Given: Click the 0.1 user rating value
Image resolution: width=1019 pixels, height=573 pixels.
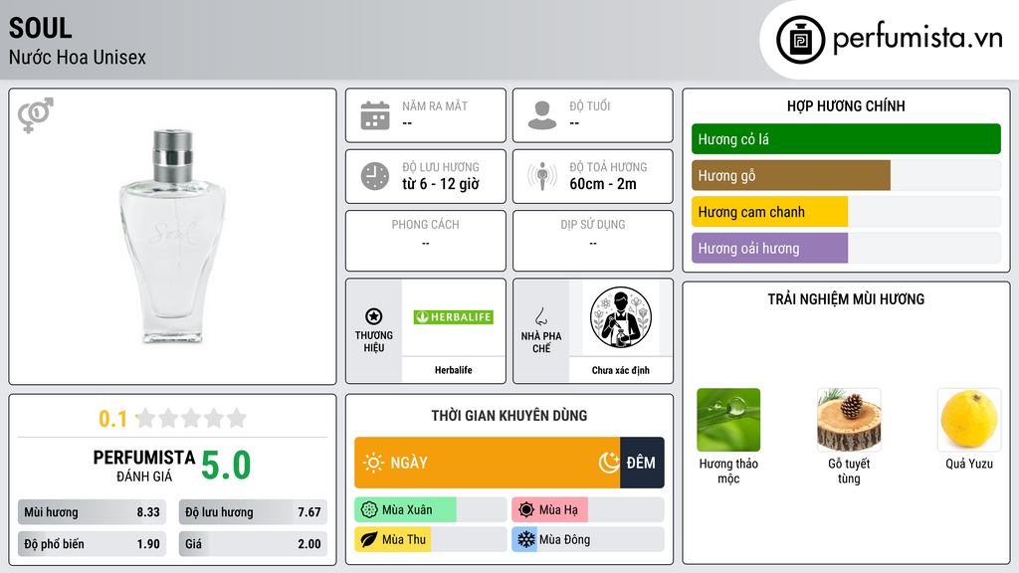Looking at the screenshot, I should coord(112,419).
